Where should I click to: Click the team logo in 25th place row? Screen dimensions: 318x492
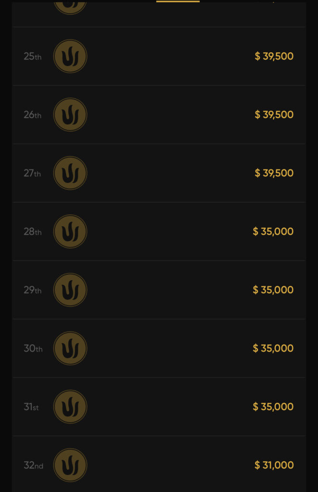point(70,56)
